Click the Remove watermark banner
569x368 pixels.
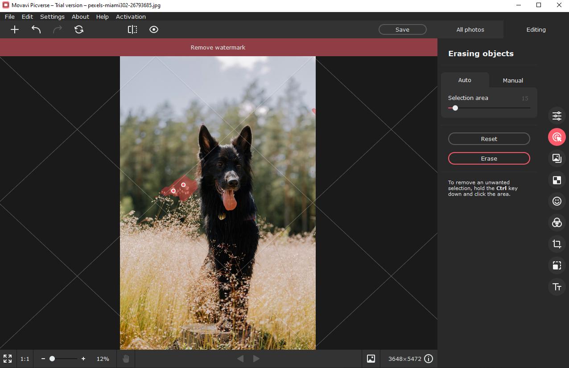coord(218,47)
